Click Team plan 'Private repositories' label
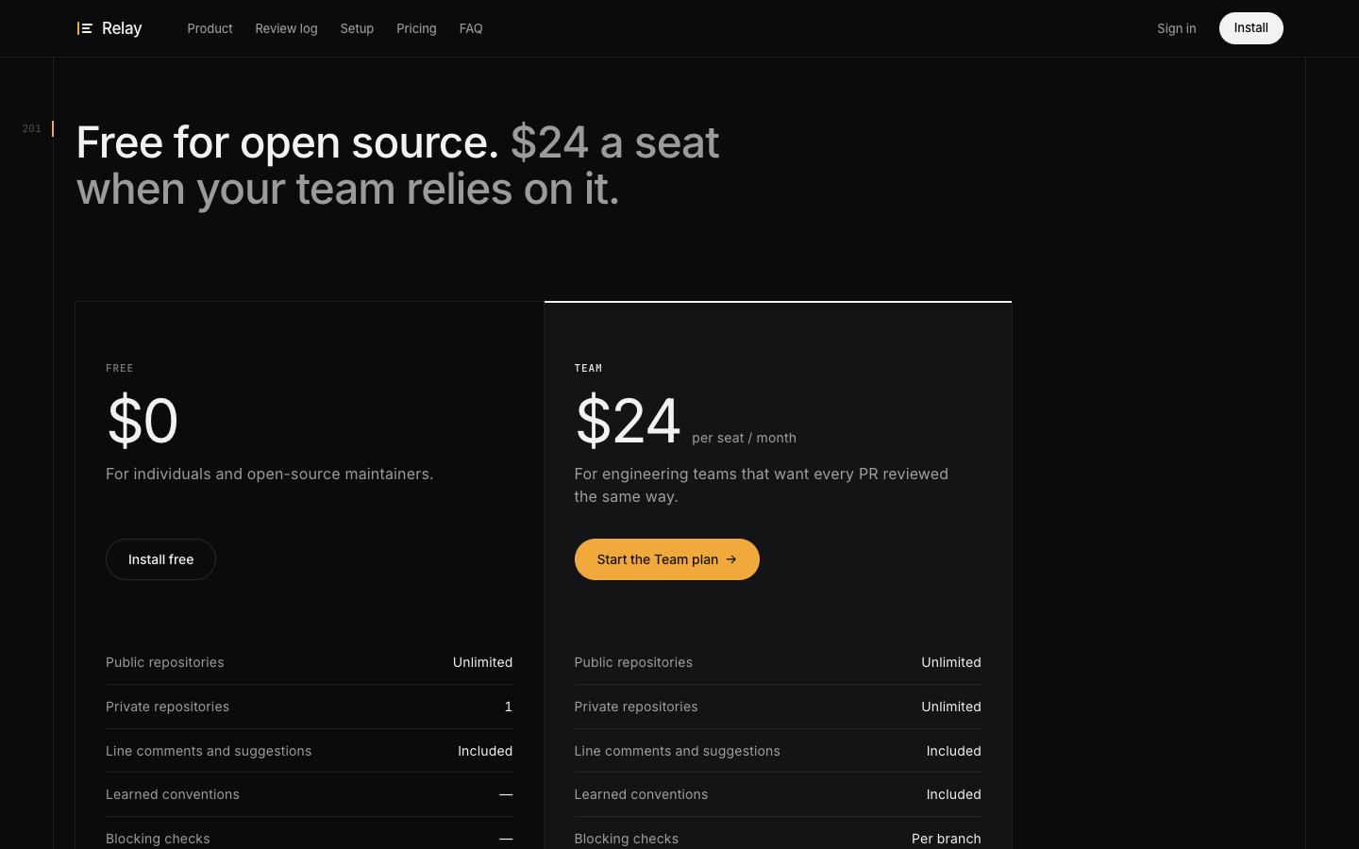The height and width of the screenshot is (849, 1359). tap(636, 707)
